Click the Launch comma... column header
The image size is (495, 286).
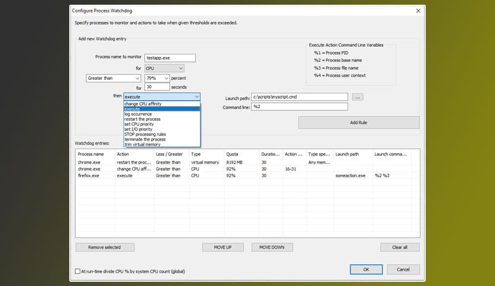click(x=392, y=154)
